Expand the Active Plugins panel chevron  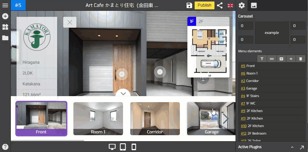(x=292, y=147)
